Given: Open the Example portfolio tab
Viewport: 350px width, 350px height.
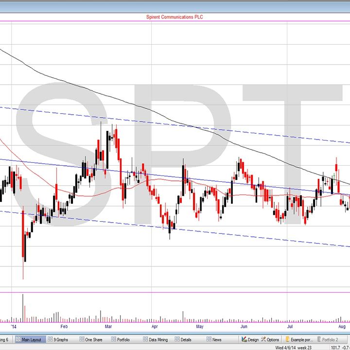Looking at the screenshot, I should click(x=299, y=339).
